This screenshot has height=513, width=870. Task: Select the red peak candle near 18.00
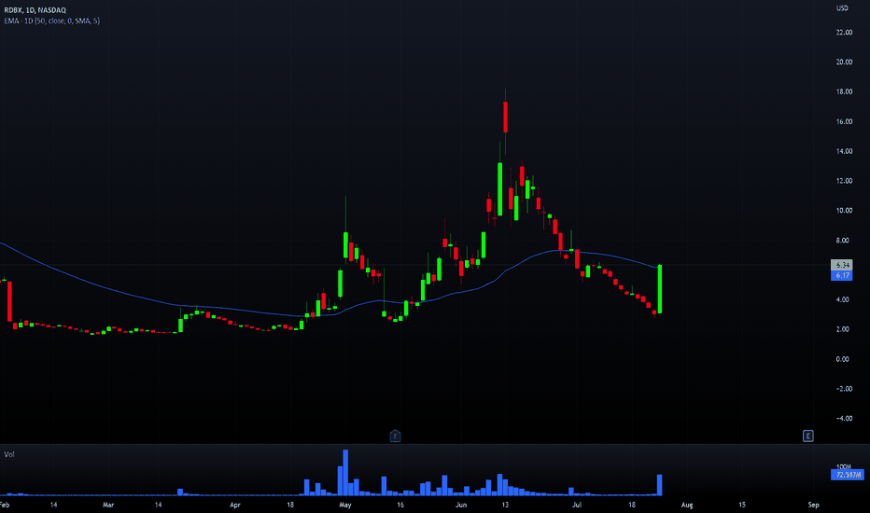click(505, 117)
